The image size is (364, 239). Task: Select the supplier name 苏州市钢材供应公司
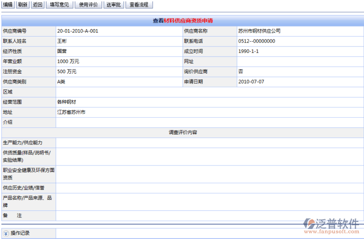coord(259,31)
